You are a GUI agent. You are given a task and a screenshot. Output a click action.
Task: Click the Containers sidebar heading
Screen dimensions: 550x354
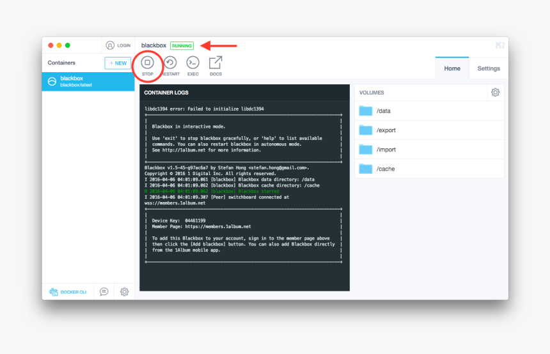61,63
